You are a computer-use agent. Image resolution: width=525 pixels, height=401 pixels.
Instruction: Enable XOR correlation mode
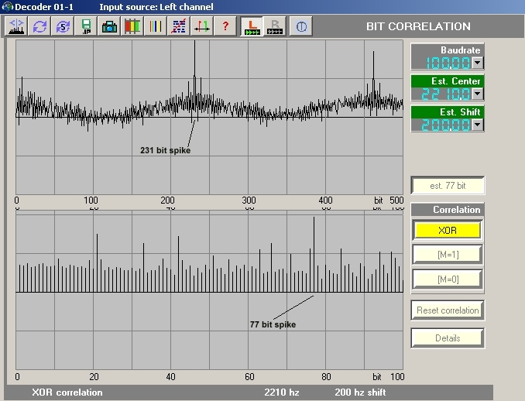(x=447, y=231)
